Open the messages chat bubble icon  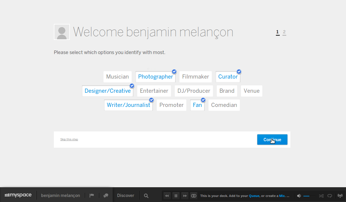tap(106, 196)
